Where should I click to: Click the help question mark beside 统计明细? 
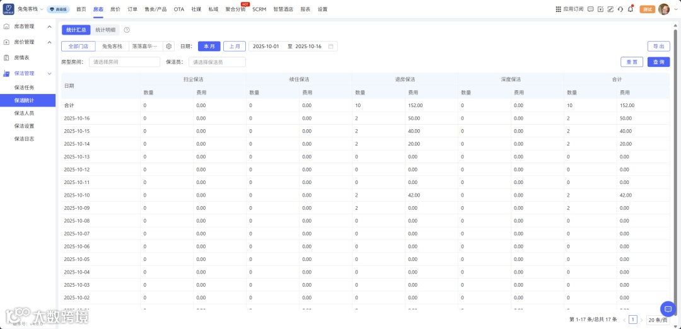pos(127,30)
